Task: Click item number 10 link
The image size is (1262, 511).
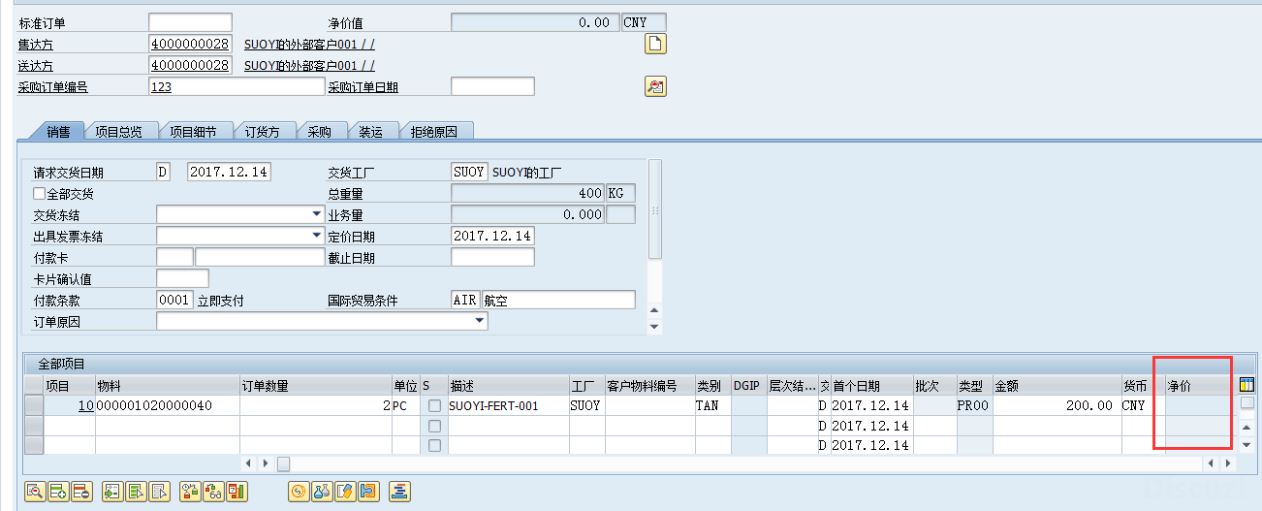Action: (85, 406)
